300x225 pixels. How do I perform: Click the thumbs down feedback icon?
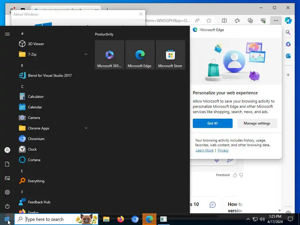241,175
